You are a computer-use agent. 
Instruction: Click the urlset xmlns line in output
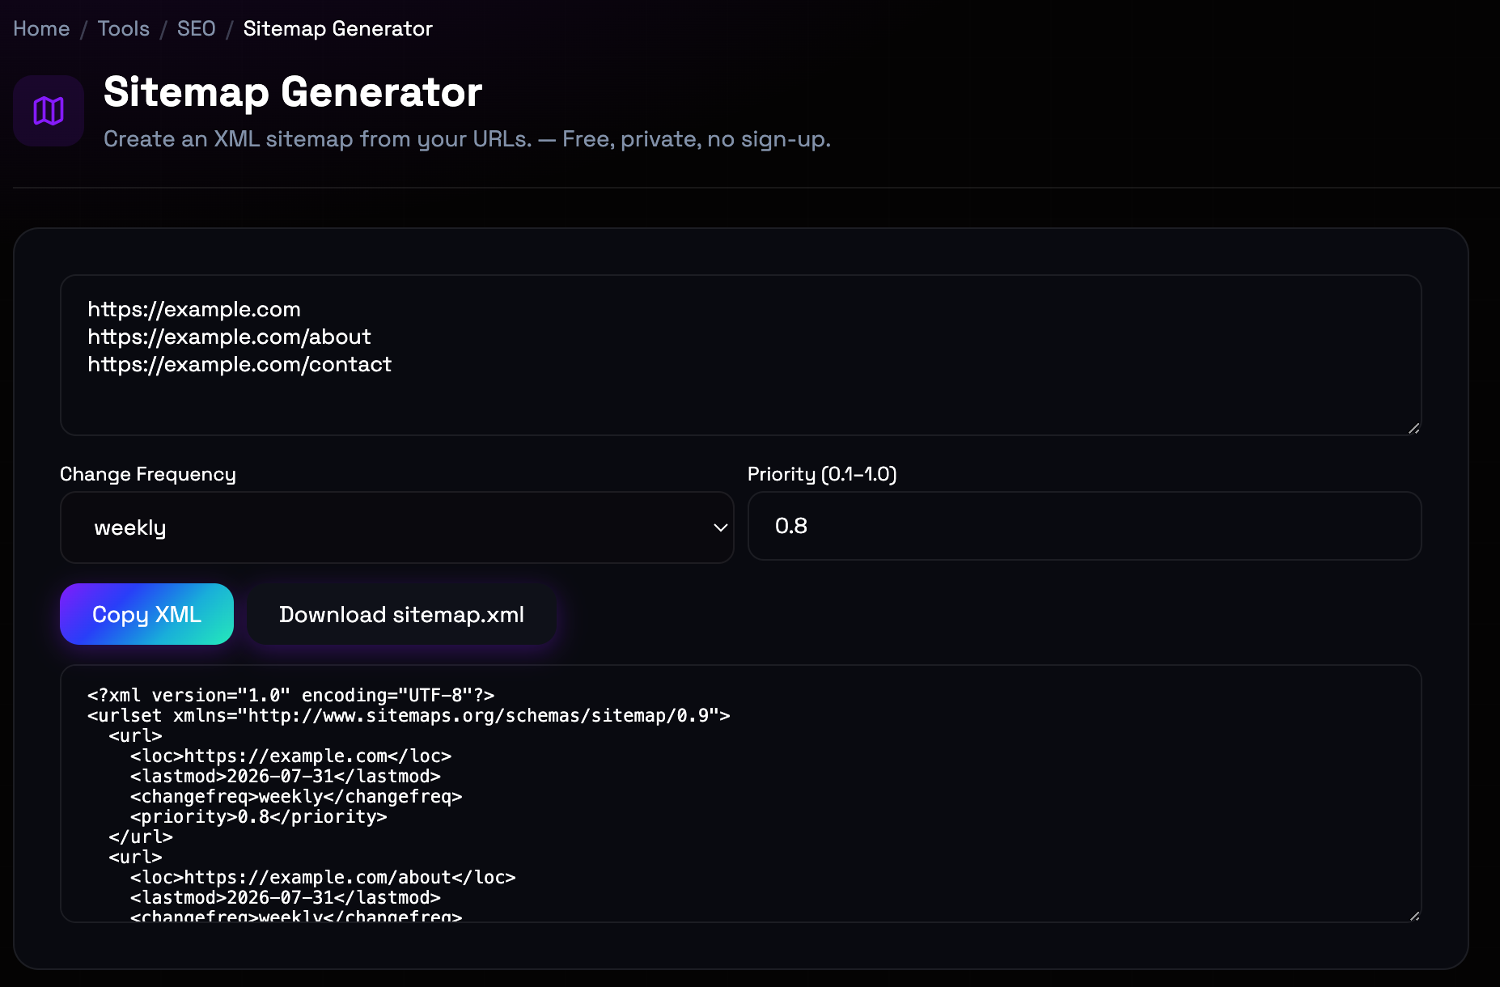[x=409, y=715]
